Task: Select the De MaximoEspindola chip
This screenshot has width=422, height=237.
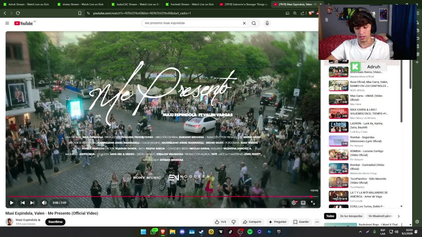Action: (x=380, y=216)
